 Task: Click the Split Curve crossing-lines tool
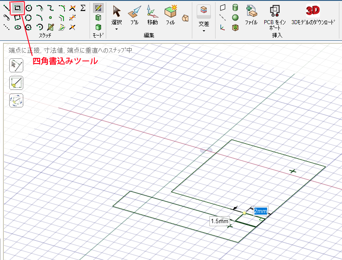click(x=72, y=27)
